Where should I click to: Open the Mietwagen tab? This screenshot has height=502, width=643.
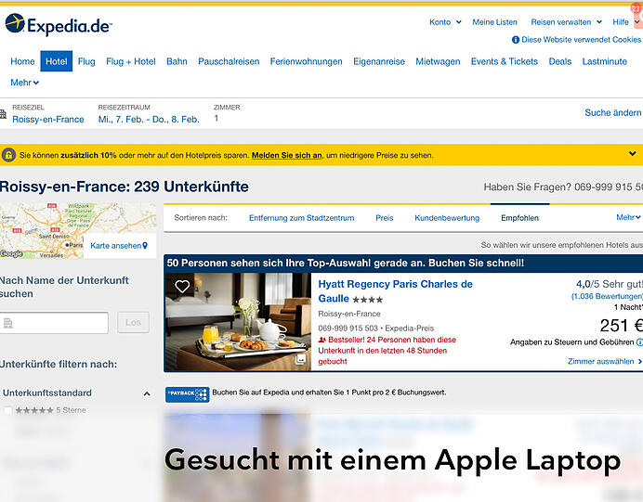[438, 61]
